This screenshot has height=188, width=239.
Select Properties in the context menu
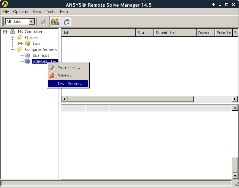click(x=68, y=68)
